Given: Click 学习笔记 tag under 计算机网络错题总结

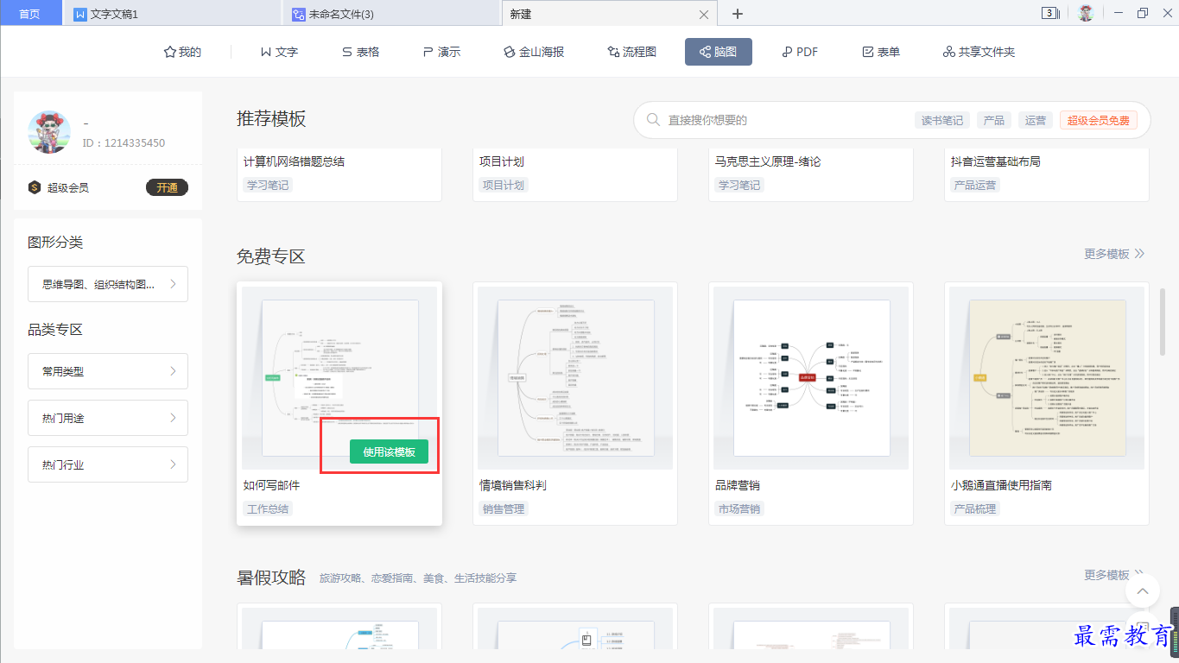Looking at the screenshot, I should pyautogui.click(x=268, y=185).
